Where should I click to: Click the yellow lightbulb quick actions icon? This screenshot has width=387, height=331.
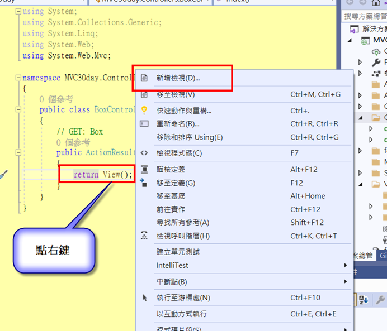tap(144, 111)
